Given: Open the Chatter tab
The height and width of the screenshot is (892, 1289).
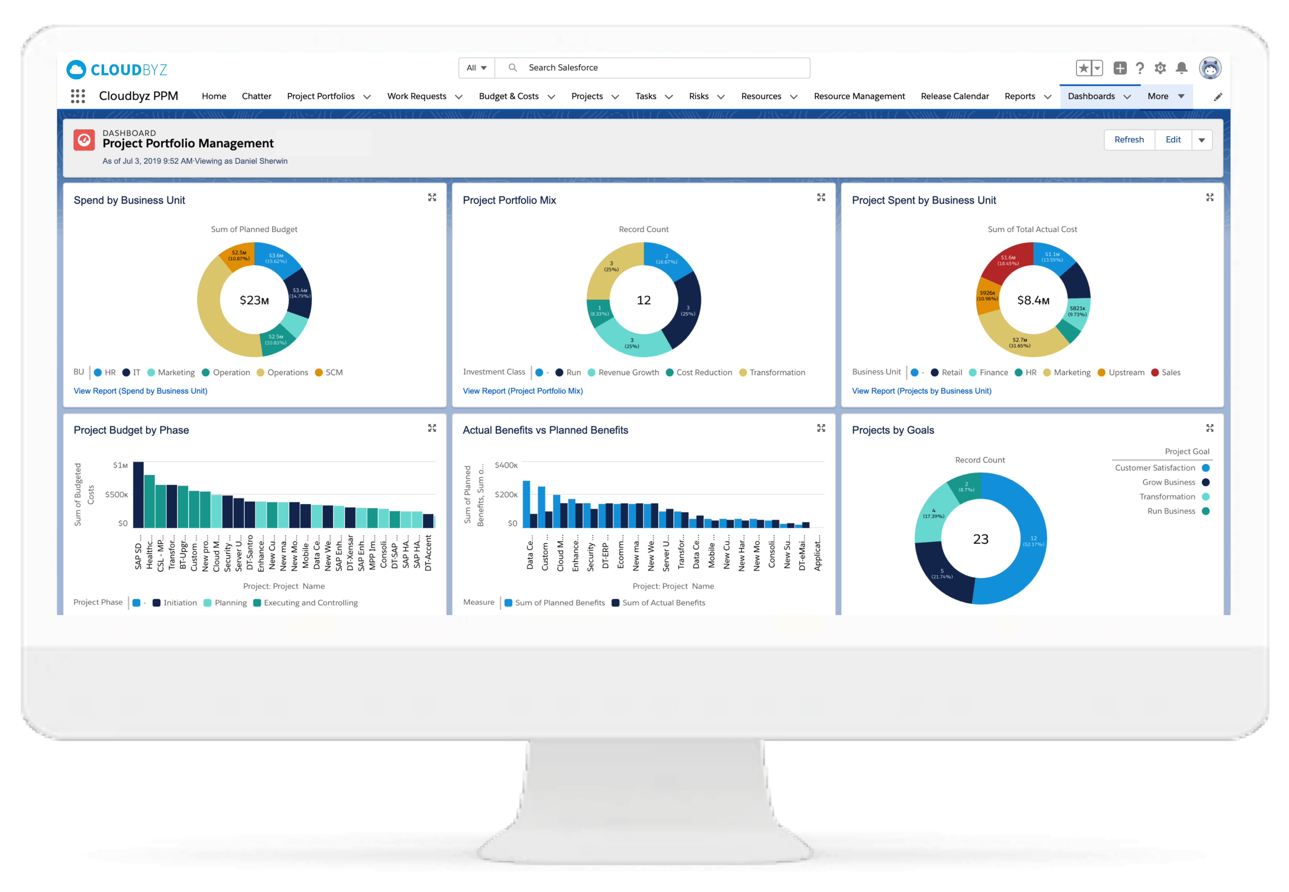Looking at the screenshot, I should (256, 96).
